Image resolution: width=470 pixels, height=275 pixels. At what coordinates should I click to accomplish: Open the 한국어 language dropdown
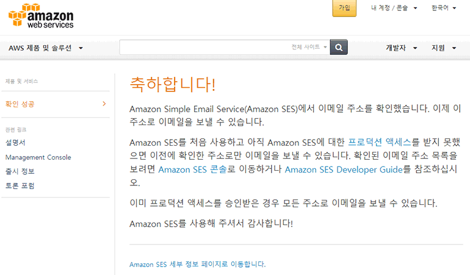(x=443, y=9)
